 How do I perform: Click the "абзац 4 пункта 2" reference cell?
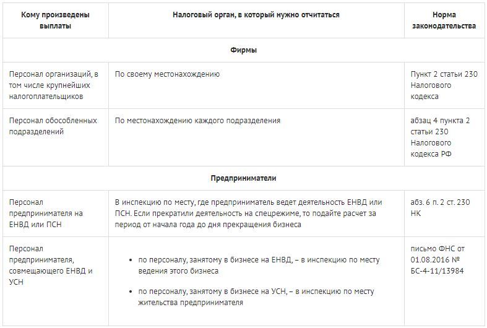click(x=440, y=137)
